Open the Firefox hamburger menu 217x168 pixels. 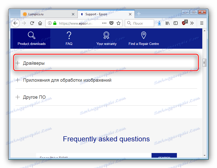click(202, 23)
